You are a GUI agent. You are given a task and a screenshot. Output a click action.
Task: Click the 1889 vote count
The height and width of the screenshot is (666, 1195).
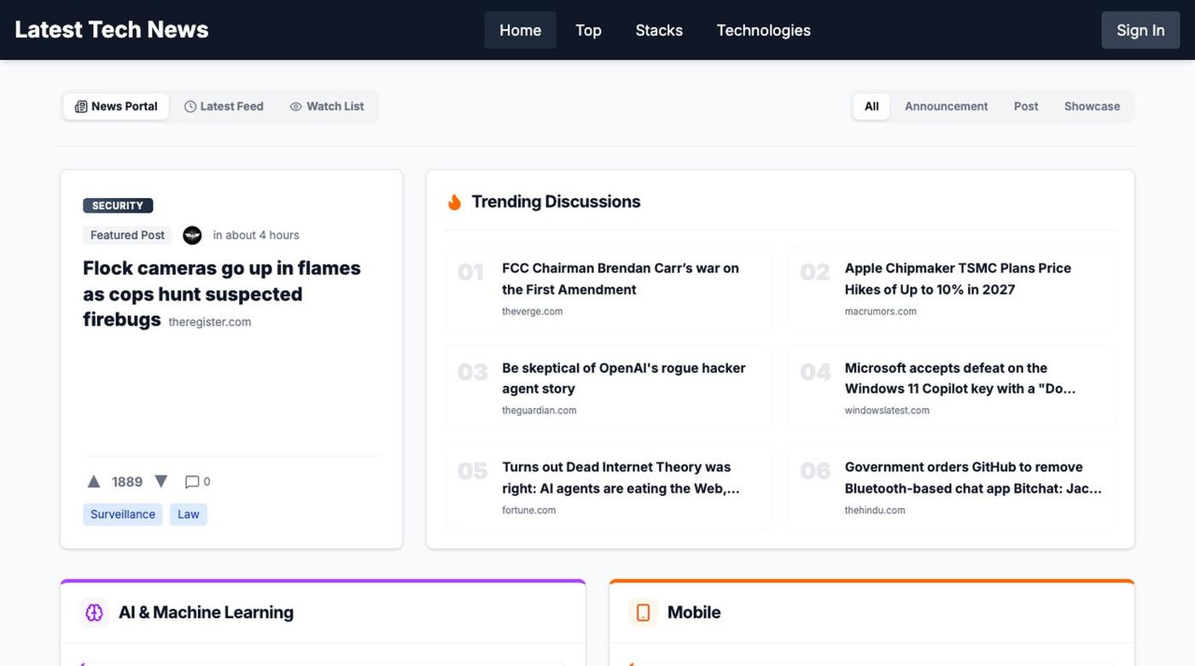click(127, 482)
